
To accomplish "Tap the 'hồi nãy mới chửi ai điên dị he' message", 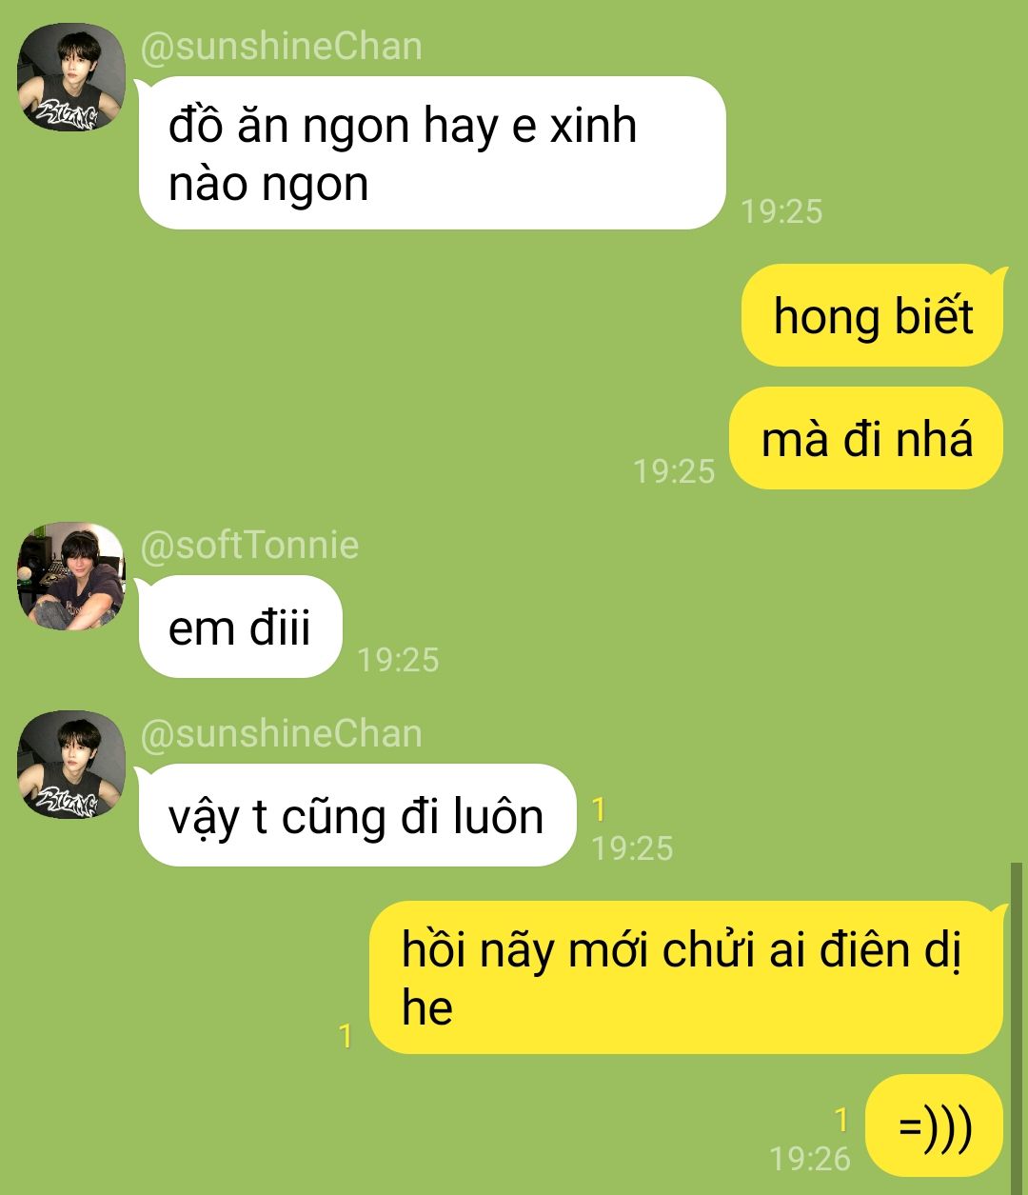I will tap(686, 977).
